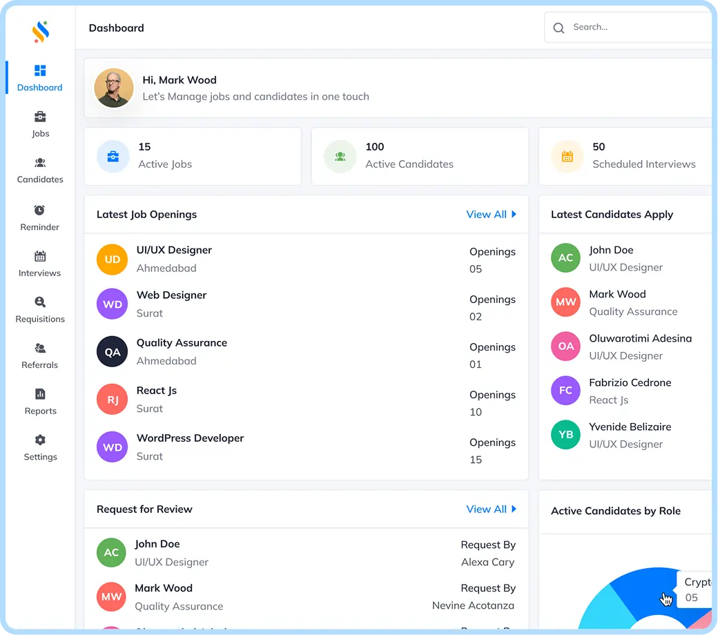Click the search magnifier icon

[559, 28]
